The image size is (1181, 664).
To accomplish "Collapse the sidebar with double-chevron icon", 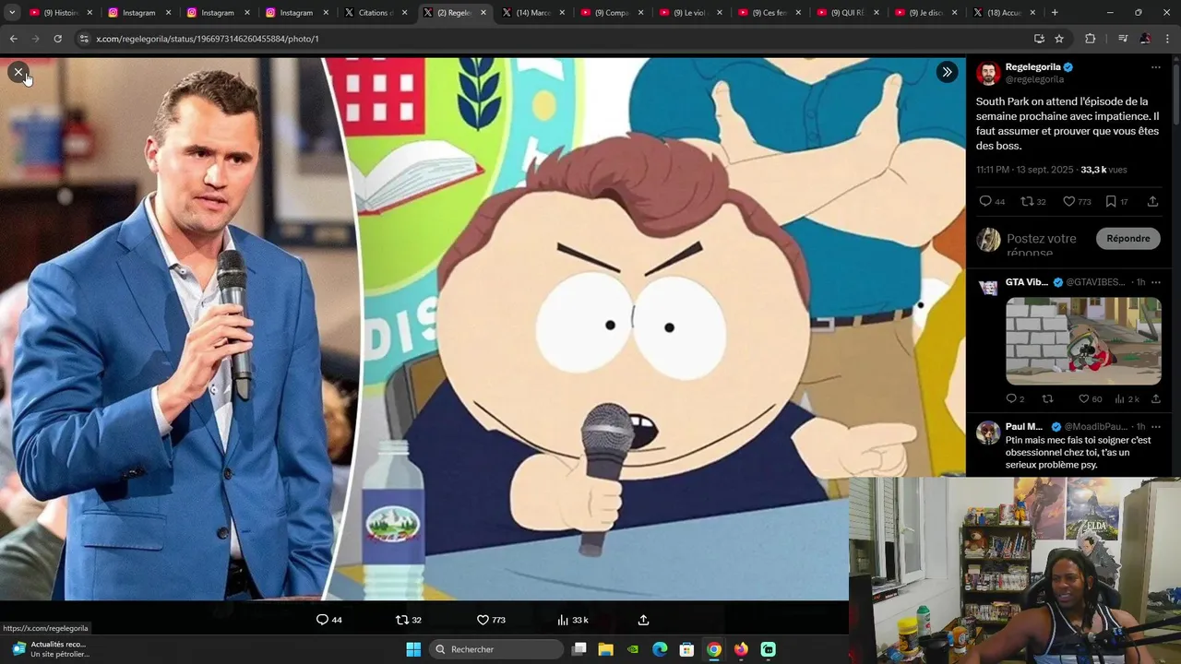I will (x=947, y=72).
